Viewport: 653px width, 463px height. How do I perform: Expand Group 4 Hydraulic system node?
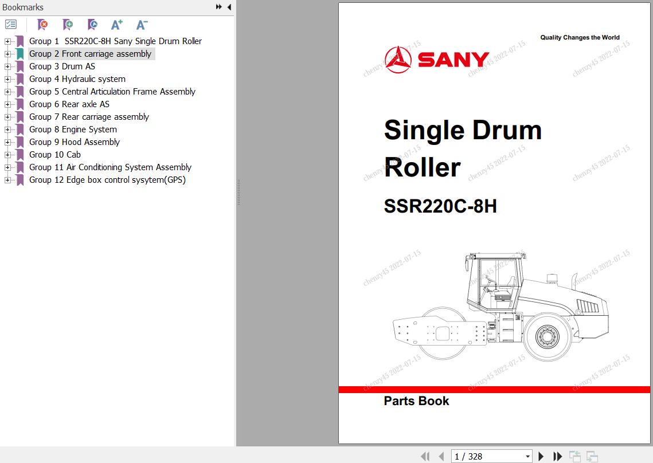coord(7,79)
